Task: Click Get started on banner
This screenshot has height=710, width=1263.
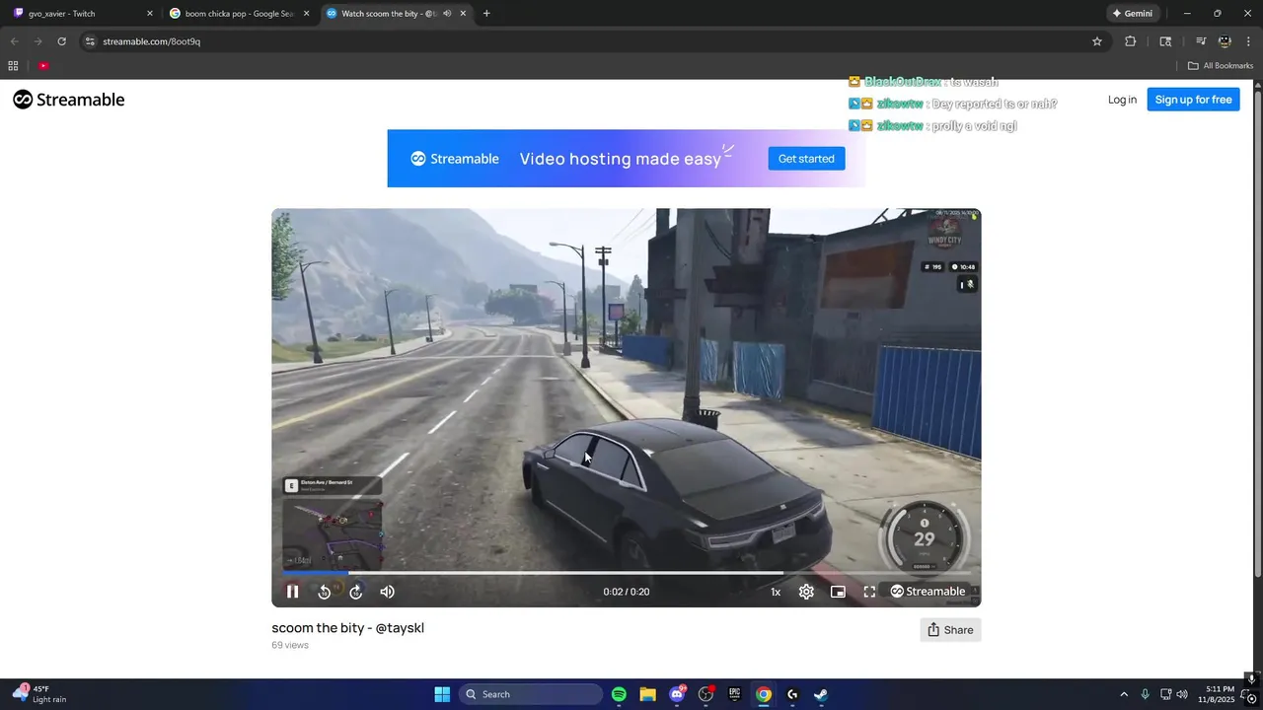Action: 806,159
